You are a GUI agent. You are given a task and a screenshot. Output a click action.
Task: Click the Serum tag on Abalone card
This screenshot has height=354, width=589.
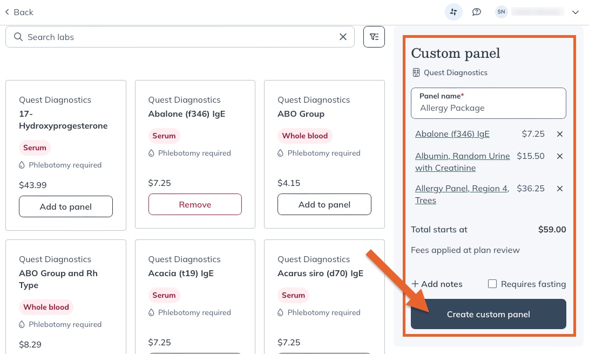click(x=164, y=136)
